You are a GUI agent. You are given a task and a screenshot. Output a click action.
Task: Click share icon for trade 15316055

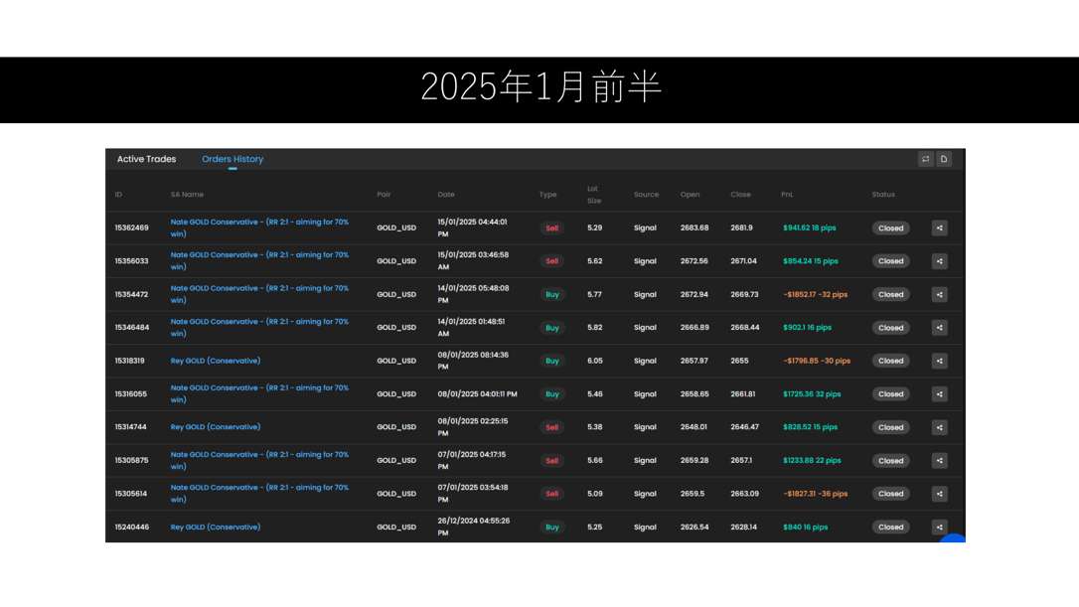pos(939,394)
